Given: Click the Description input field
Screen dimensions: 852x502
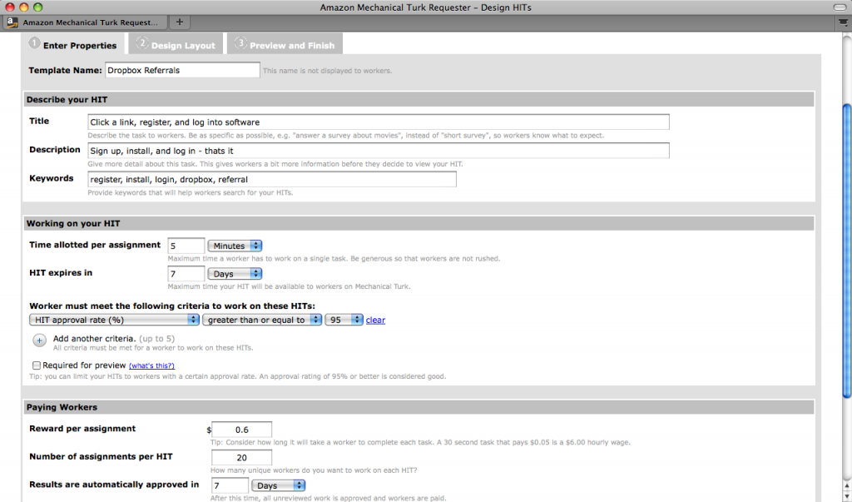Looking at the screenshot, I should (x=379, y=151).
